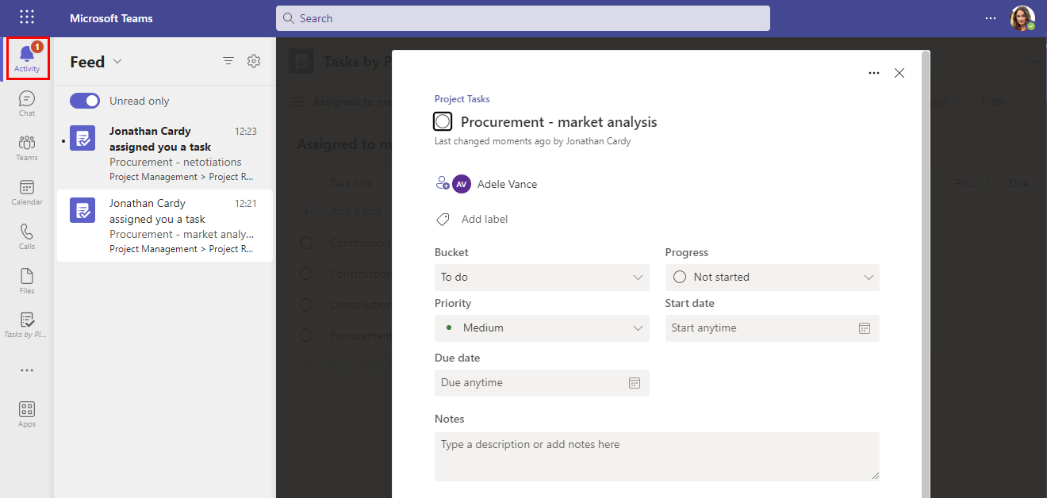Click the assign people icon in task
The image size is (1047, 498).
point(443,183)
